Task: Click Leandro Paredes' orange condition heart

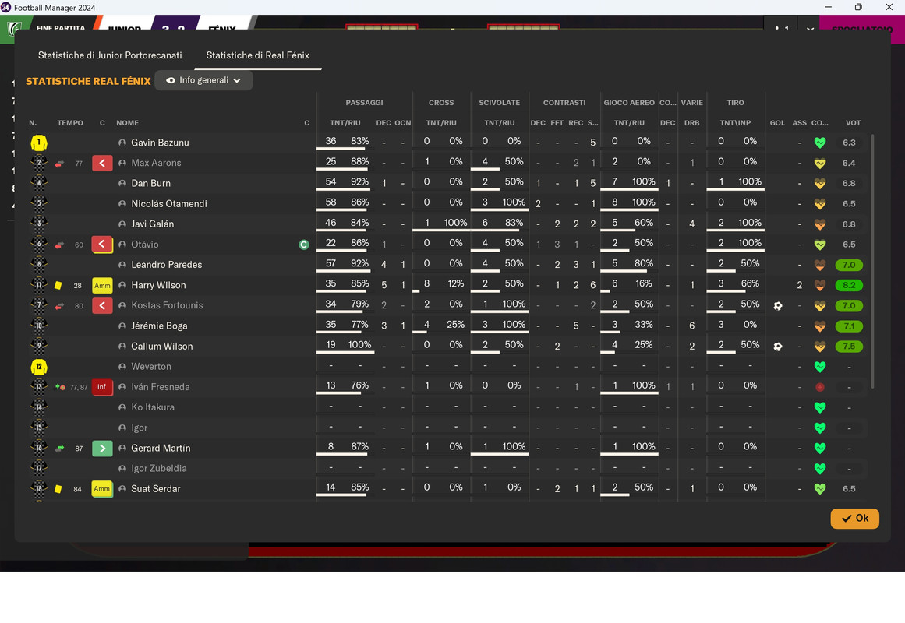Action: point(819,265)
